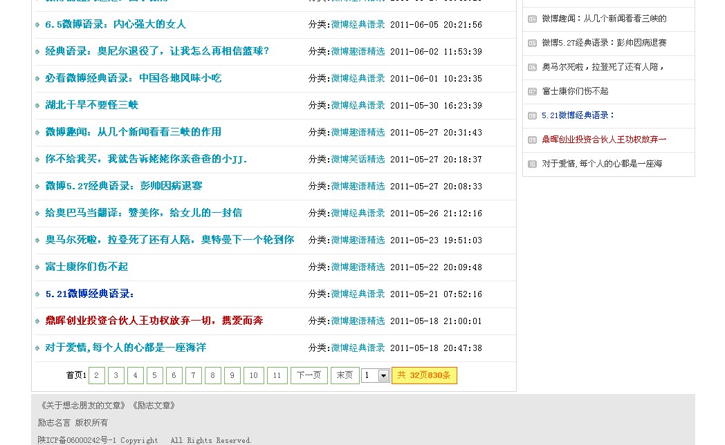The image size is (725, 445).
Task: Go to page 6
Action: point(174,375)
